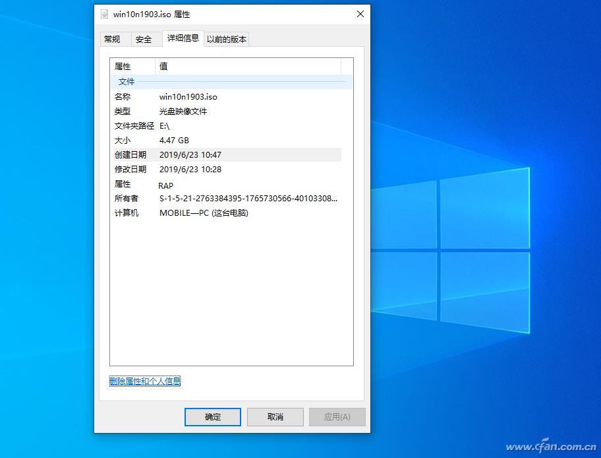Click the 计算机 row MOBILE—PC
The width and height of the screenshot is (601, 458).
click(x=204, y=213)
